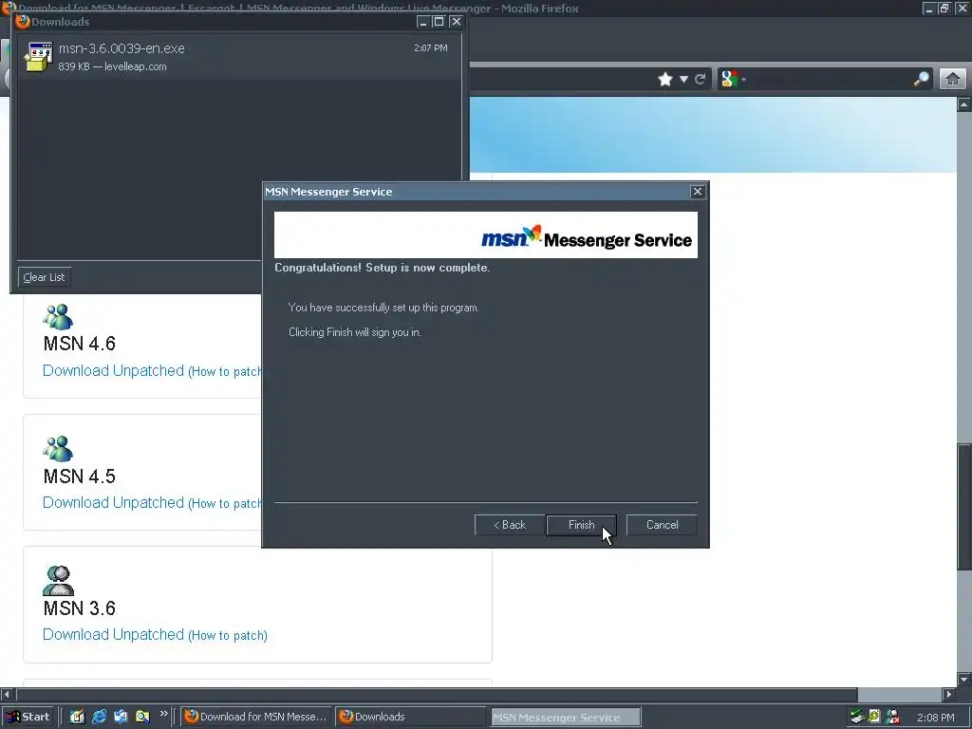The width and height of the screenshot is (972, 729).
Task: Click the vertical scrollbar thumb in Firefox
Action: [964, 507]
